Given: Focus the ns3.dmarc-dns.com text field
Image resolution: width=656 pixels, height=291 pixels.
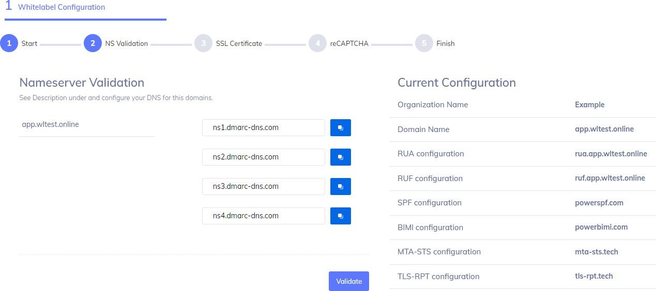Looking at the screenshot, I should [264, 186].
